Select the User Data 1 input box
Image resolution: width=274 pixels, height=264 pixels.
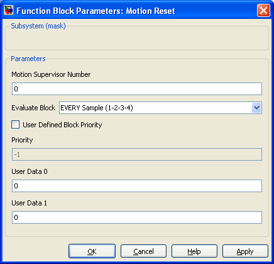coord(137,217)
